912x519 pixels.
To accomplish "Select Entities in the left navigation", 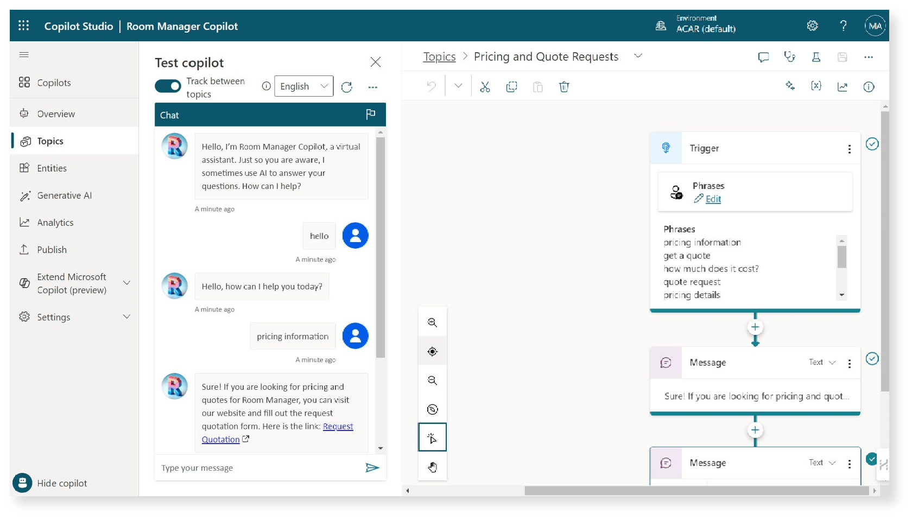I will point(51,168).
